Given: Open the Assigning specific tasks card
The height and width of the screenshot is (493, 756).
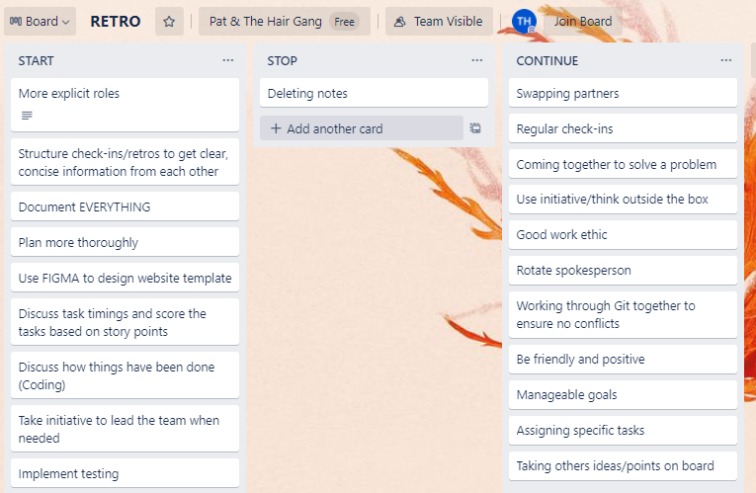Looking at the screenshot, I should click(623, 431).
